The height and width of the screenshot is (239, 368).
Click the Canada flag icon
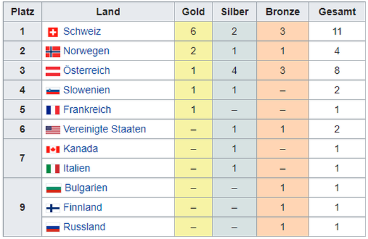click(x=53, y=149)
